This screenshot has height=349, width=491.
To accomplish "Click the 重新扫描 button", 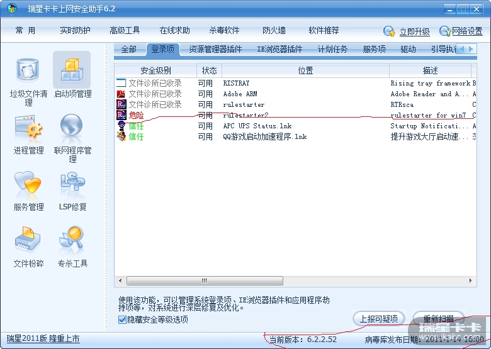I will point(438,319).
